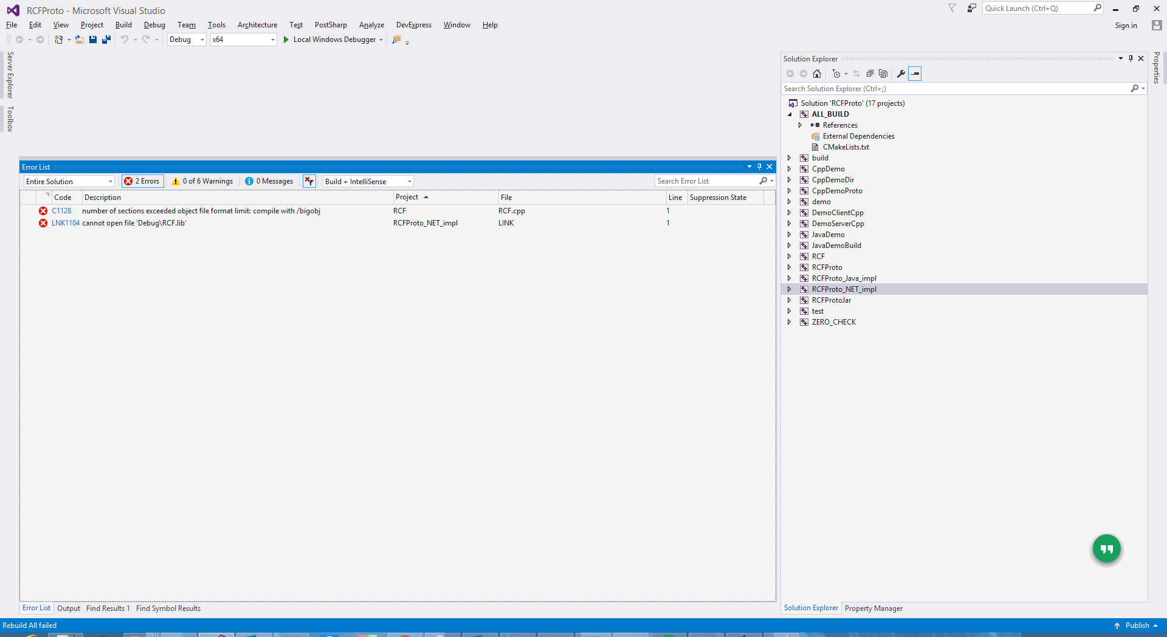Open the Build menu
The height and width of the screenshot is (637, 1167).
[x=123, y=25]
